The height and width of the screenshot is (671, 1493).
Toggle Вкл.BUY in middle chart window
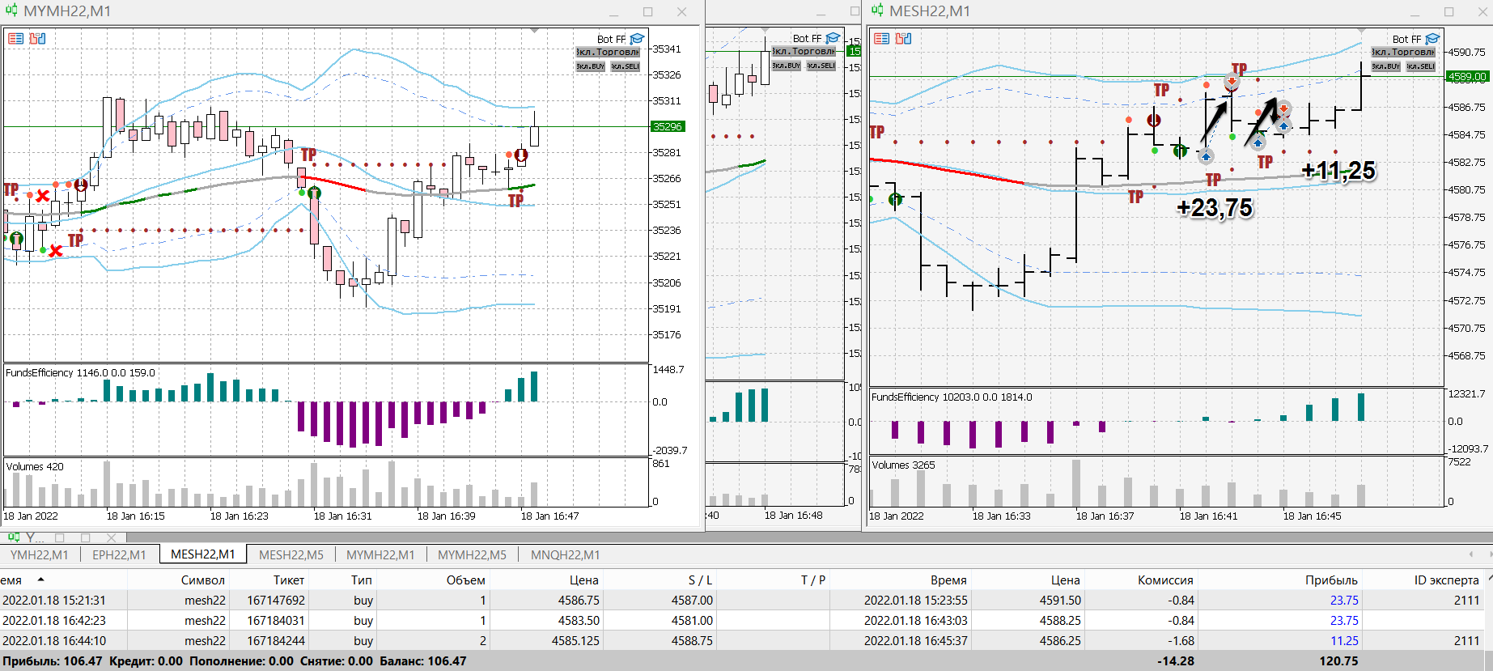(x=786, y=66)
